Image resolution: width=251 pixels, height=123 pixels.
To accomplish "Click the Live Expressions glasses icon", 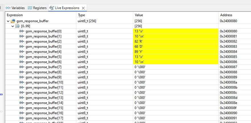I will pyautogui.click(x=52, y=8).
